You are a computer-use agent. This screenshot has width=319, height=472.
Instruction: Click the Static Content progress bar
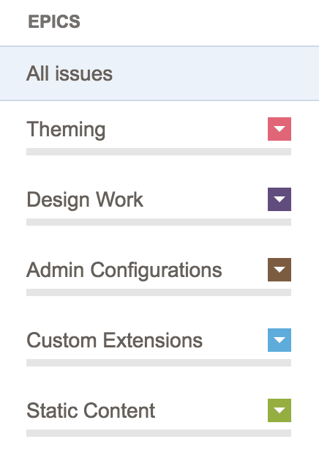pos(159,433)
